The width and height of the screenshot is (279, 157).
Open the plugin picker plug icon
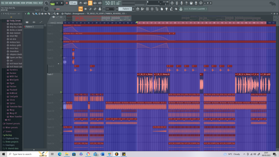(166, 9)
